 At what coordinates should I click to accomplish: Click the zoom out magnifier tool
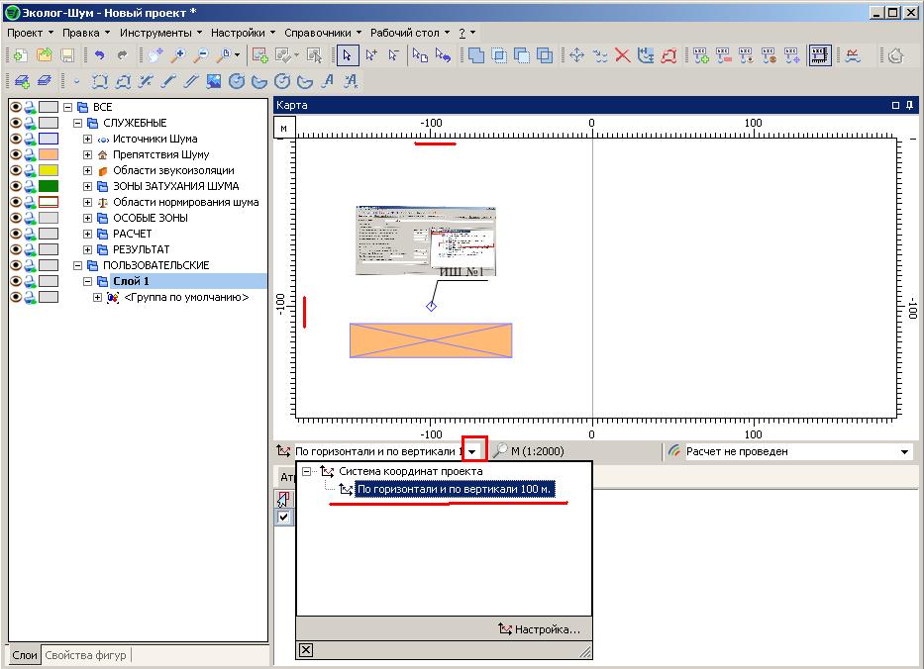tap(201, 56)
